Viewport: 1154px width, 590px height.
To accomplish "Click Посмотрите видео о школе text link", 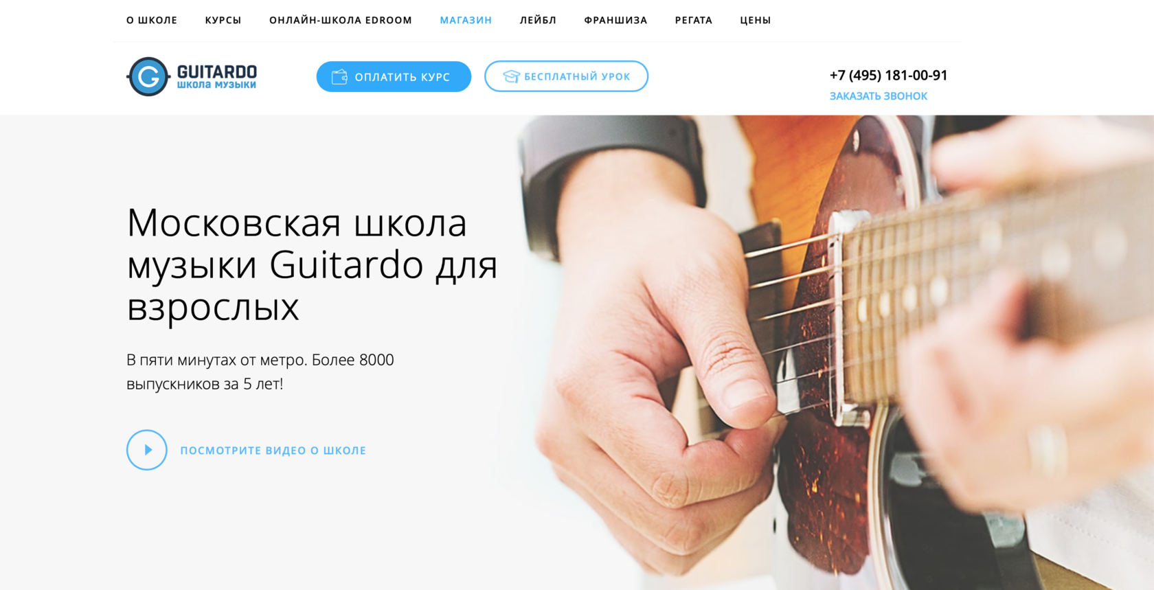I will (x=273, y=451).
